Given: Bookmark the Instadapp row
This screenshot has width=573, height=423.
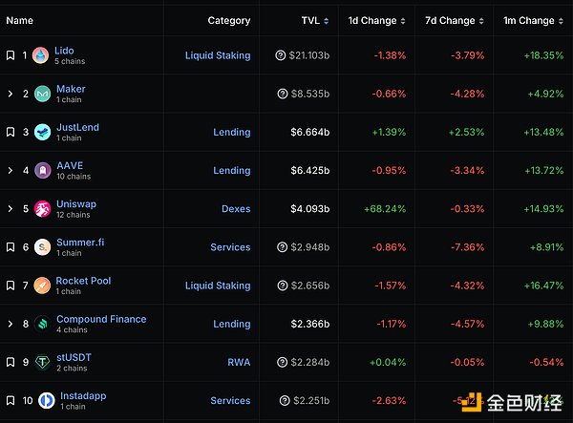Looking at the screenshot, I should 10,400.
